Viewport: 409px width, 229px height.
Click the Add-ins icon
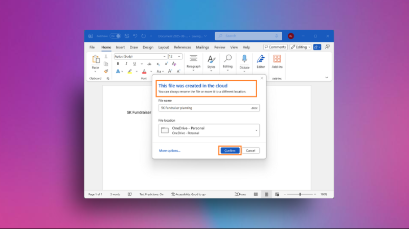(x=277, y=59)
